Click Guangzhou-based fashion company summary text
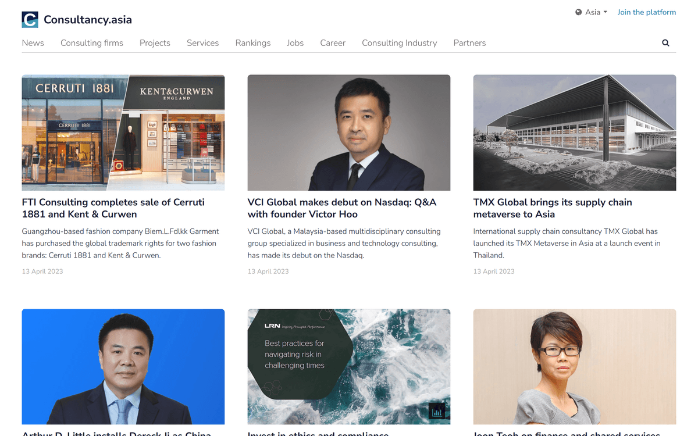The width and height of the screenshot is (698, 436). click(120, 243)
